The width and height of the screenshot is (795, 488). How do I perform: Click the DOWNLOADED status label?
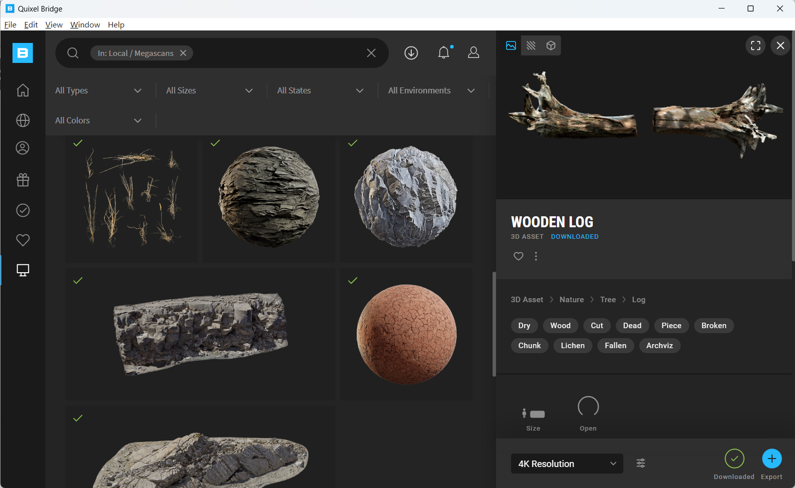(574, 237)
